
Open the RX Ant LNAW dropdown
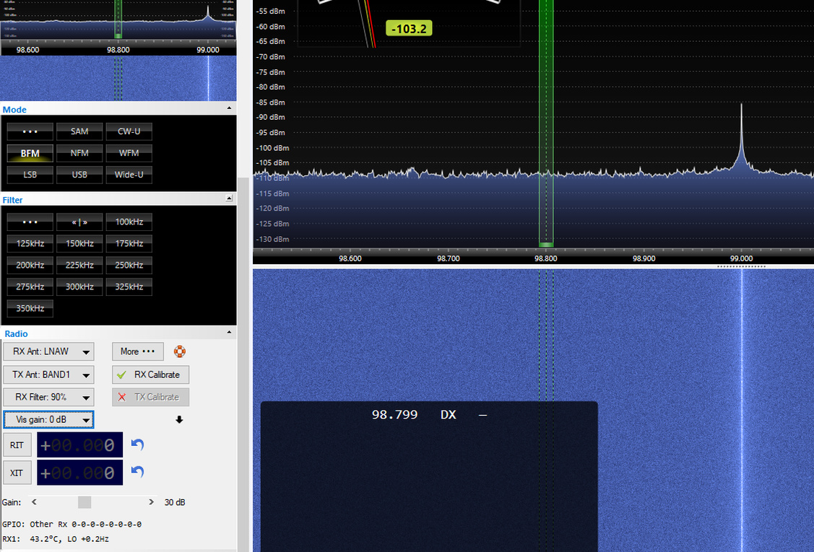click(x=49, y=351)
